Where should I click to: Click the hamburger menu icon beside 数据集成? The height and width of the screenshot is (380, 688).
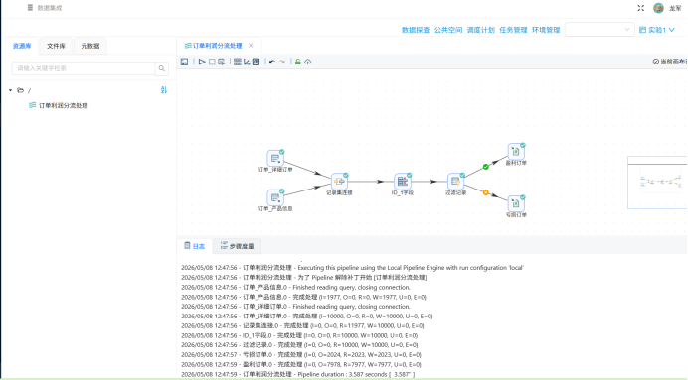(x=30, y=8)
